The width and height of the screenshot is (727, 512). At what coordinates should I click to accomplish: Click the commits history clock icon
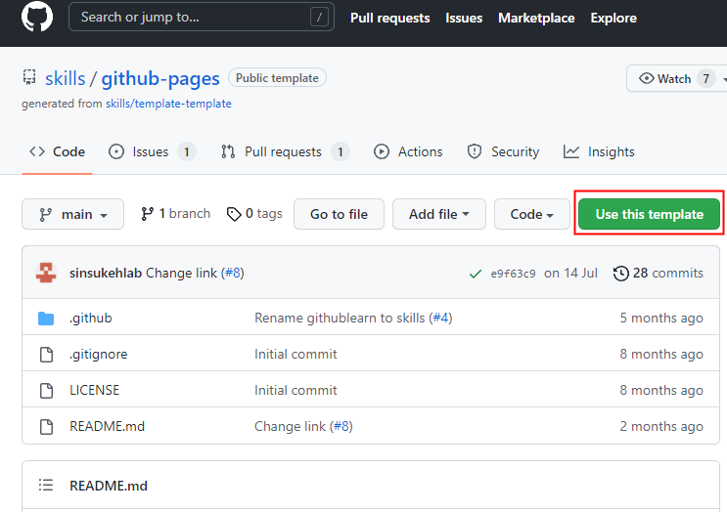(620, 274)
